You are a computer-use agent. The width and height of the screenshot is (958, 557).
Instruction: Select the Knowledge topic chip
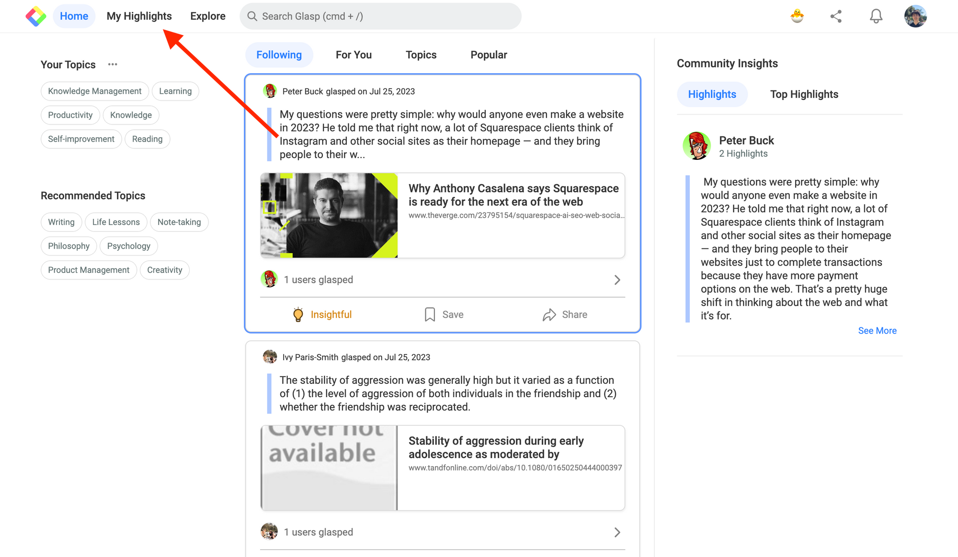131,115
